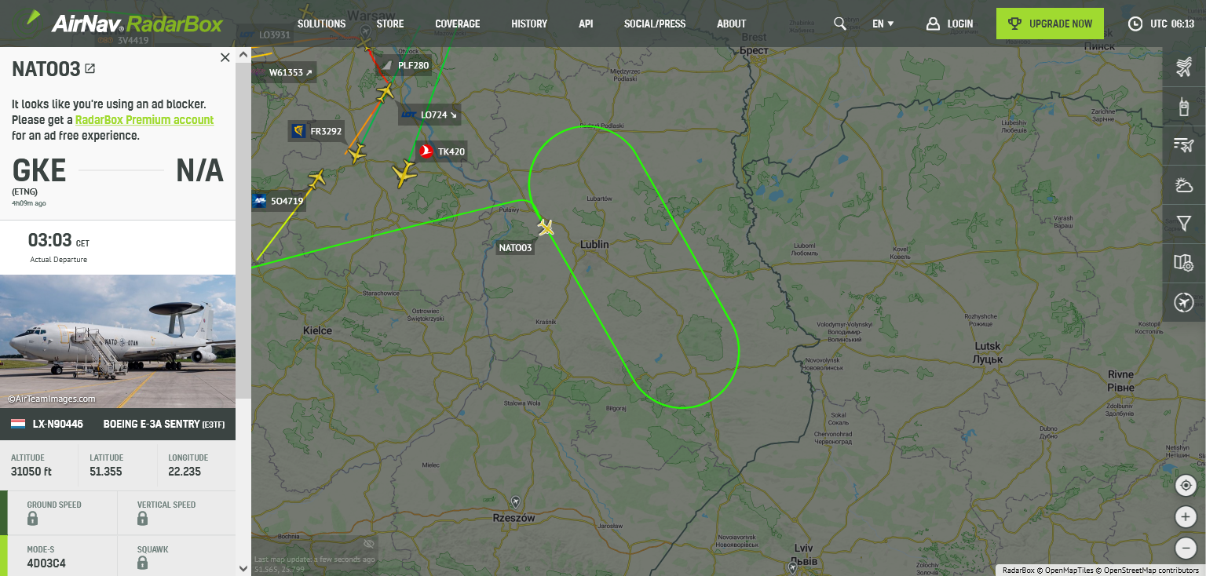Open the search magnifier icon
The image size is (1206, 576).
840,24
